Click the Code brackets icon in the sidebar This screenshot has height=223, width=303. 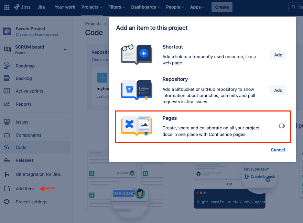(x=7, y=147)
